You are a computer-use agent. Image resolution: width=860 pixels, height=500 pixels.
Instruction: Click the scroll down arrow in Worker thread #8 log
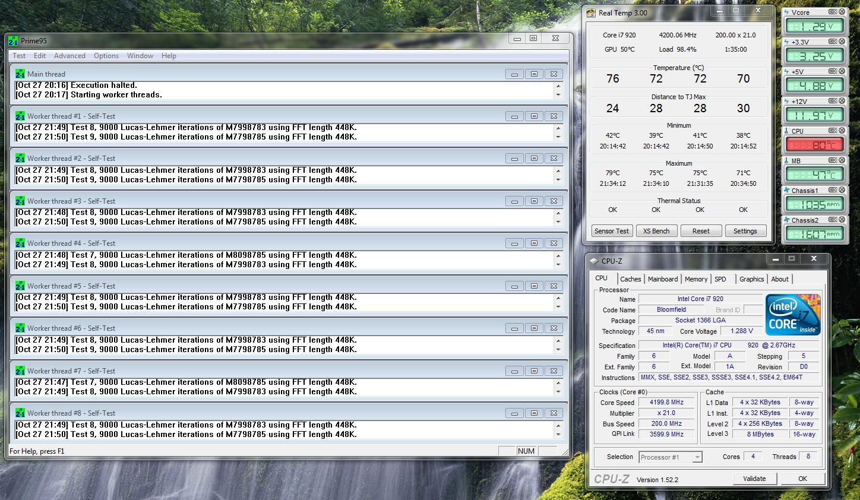(558, 435)
